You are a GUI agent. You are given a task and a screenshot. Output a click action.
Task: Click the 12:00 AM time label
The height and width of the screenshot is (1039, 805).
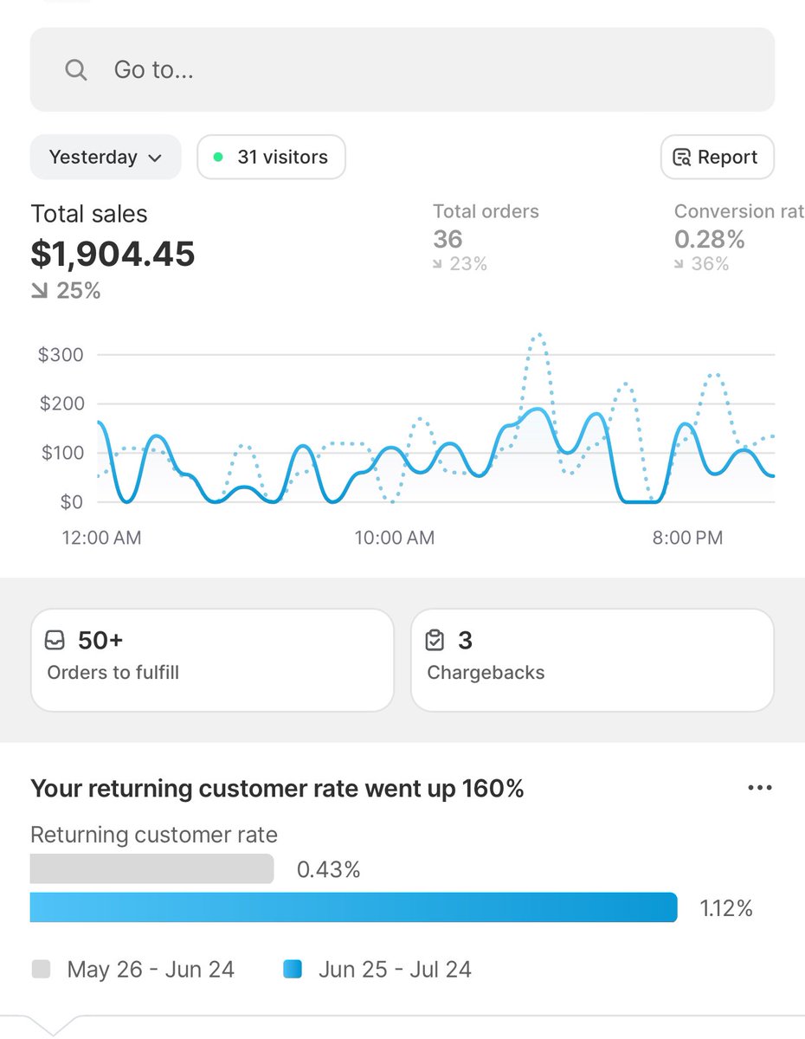point(101,538)
